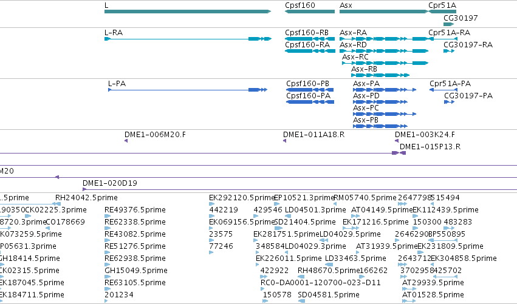Select the RE62338.5prime EST label
Image resolution: width=517 pixels, height=304 pixels.
coord(135,222)
